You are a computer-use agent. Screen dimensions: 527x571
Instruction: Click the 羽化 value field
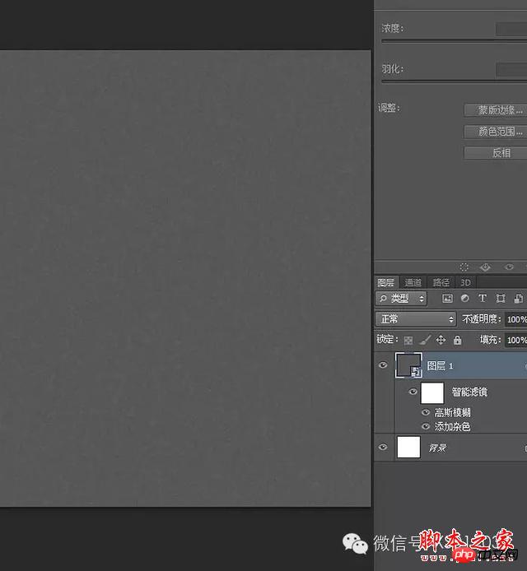click(511, 69)
